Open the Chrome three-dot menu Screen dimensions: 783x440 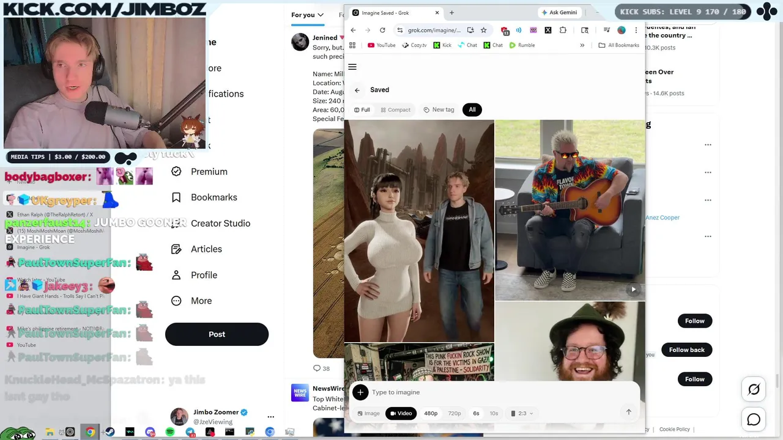[x=636, y=30]
